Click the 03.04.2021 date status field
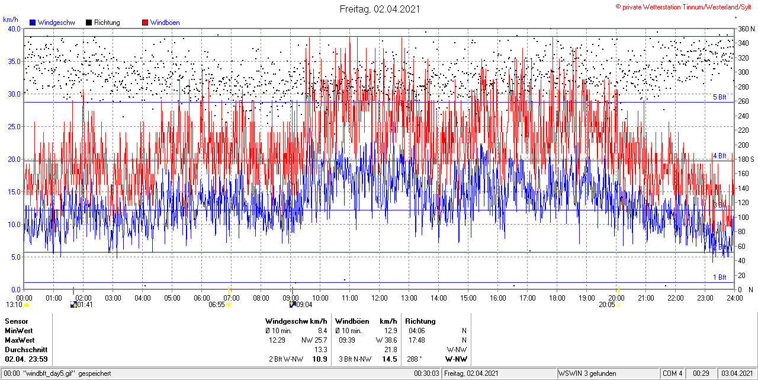The width and height of the screenshot is (758, 380). pyautogui.click(x=737, y=373)
